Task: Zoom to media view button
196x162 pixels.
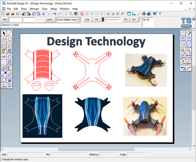Action: coord(188,57)
